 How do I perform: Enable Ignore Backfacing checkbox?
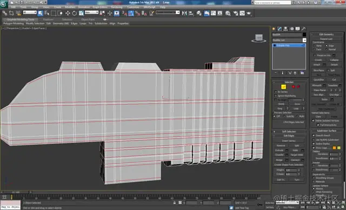[276, 96]
